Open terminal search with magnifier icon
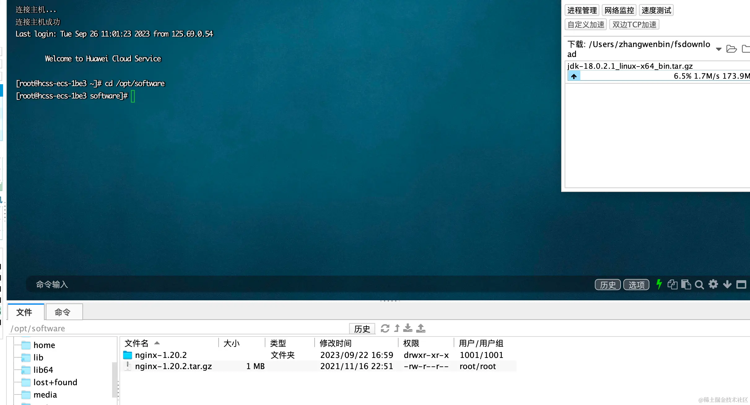The height and width of the screenshot is (405, 750). pos(699,285)
